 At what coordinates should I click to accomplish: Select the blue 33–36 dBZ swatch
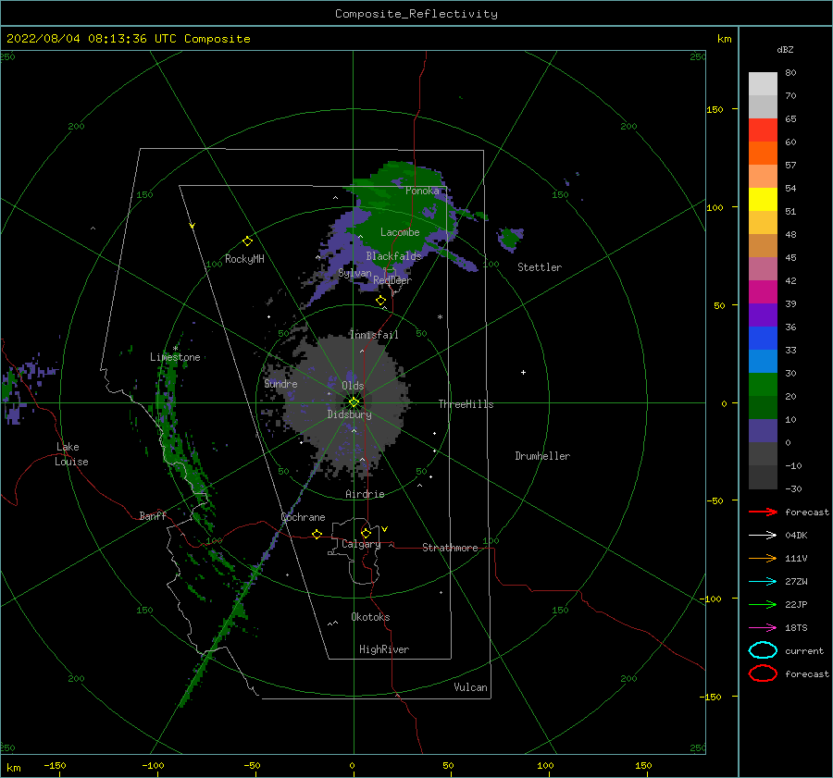pyautogui.click(x=763, y=339)
